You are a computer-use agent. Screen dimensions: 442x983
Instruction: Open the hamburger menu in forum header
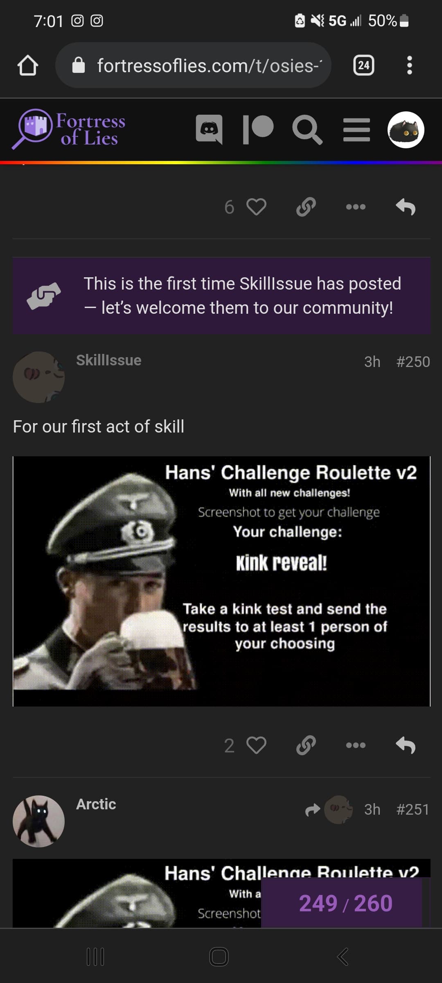[356, 130]
